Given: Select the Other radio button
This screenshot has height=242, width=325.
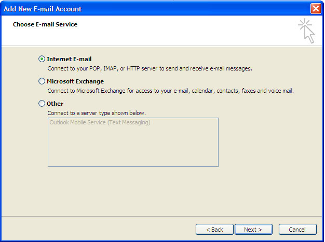Looking at the screenshot, I should pyautogui.click(x=42, y=103).
